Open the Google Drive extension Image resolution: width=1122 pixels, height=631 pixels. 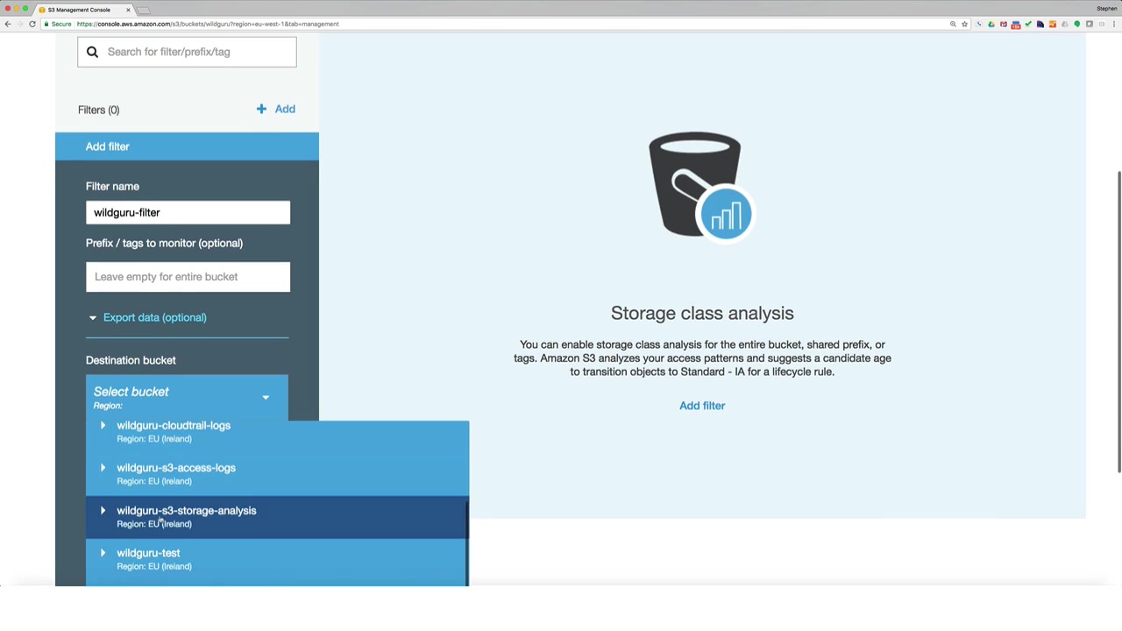[991, 24]
